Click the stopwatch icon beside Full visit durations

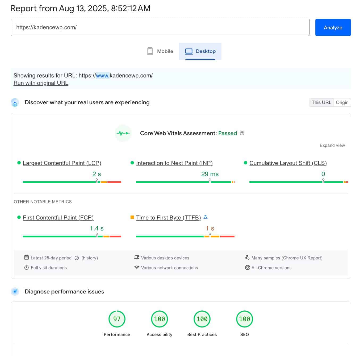click(26, 267)
